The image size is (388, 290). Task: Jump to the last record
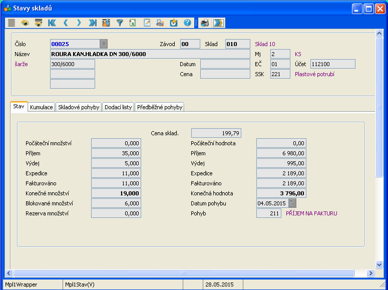[93, 23]
